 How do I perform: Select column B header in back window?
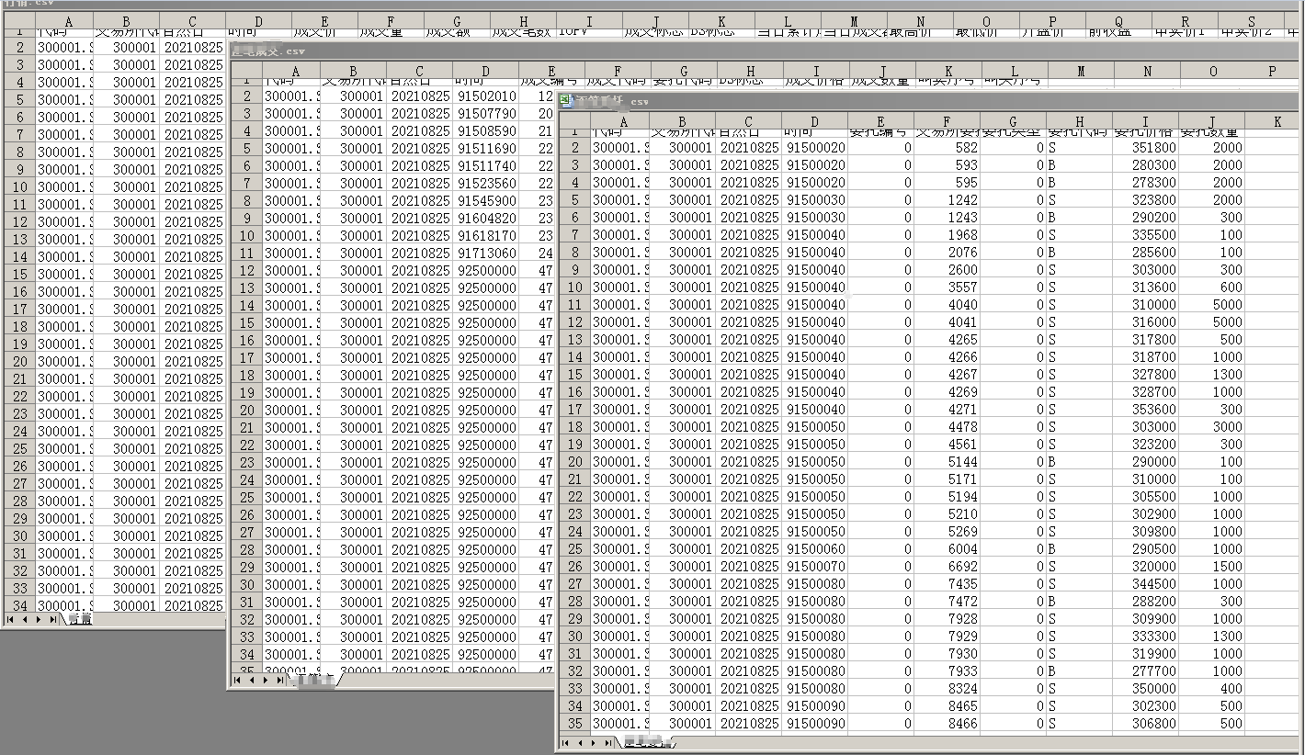click(x=126, y=21)
